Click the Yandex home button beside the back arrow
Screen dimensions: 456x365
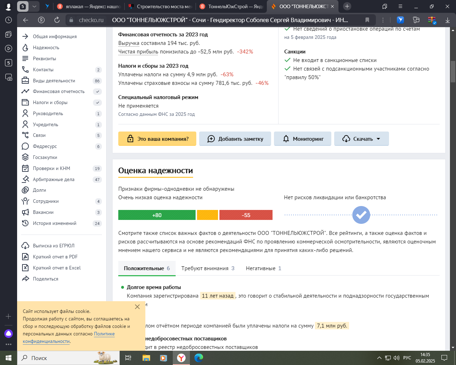coord(41,20)
